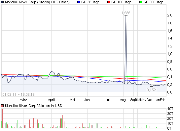Click the '0,6' price axis value
Screen dimensions: 180x131
pos(170,69)
